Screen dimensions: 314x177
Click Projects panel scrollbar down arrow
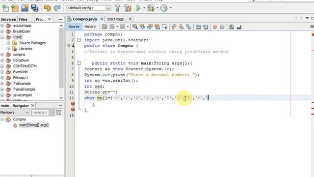pyautogui.click(x=61, y=98)
